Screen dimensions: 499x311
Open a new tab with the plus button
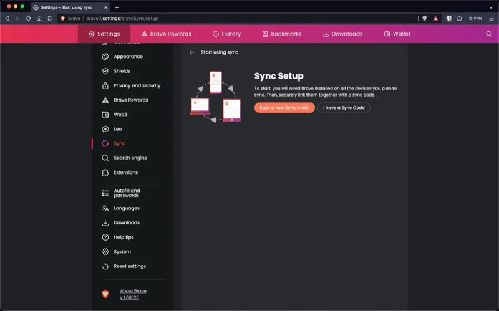point(117,7)
